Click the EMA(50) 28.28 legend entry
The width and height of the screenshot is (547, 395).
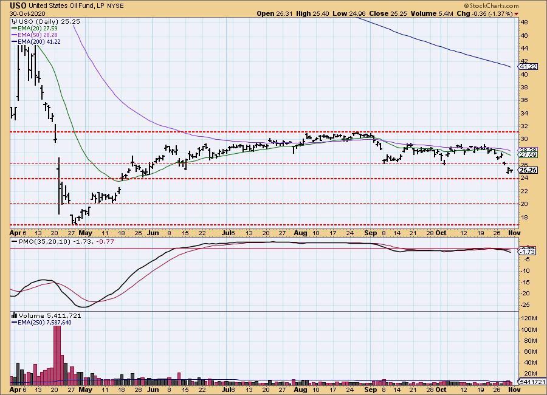click(35, 35)
